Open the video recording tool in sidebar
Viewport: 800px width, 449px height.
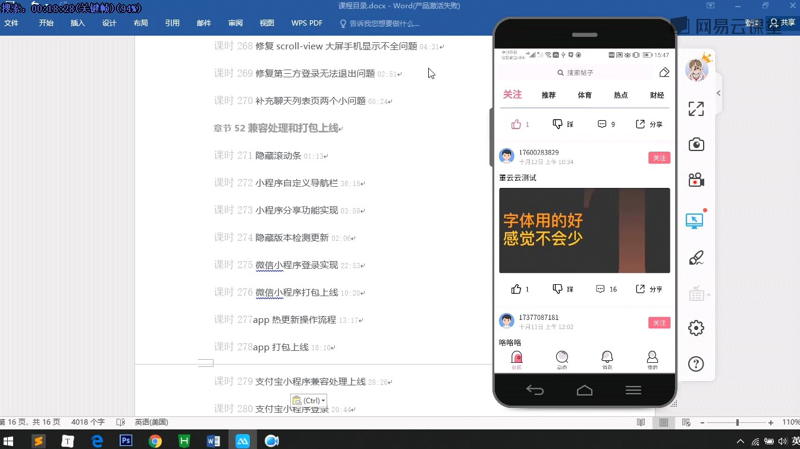click(x=696, y=180)
